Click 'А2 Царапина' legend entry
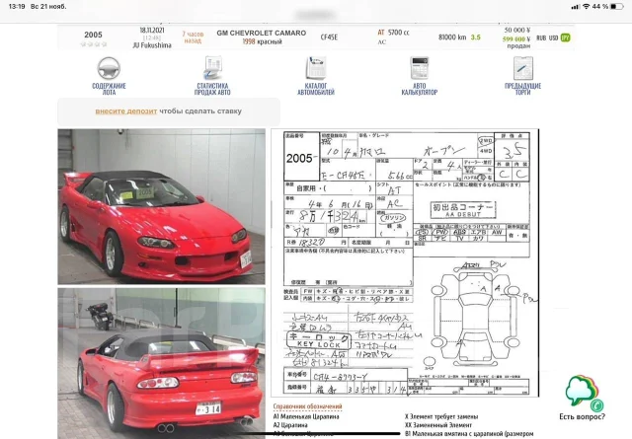 tap(290, 425)
